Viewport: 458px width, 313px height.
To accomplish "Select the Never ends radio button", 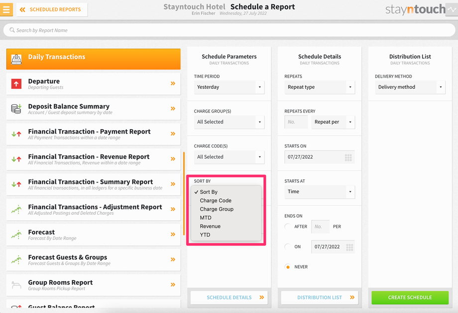I will pyautogui.click(x=288, y=267).
